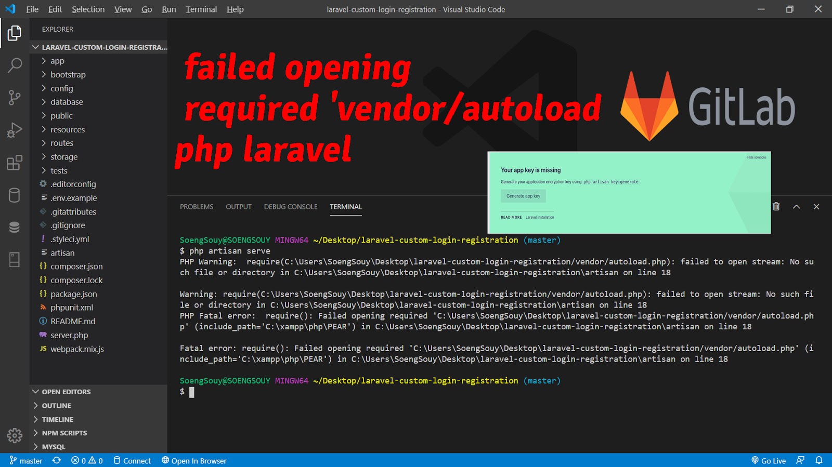Viewport: 832px width, 467px height.
Task: Select the TERMINAL panel tab
Action: 346,207
